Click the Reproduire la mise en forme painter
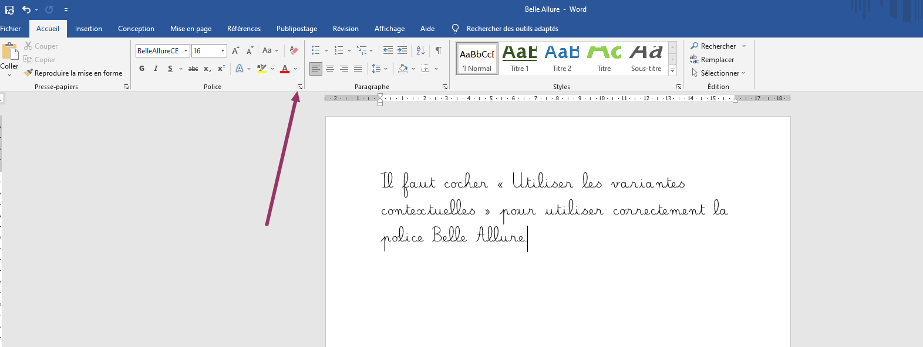 [x=73, y=73]
